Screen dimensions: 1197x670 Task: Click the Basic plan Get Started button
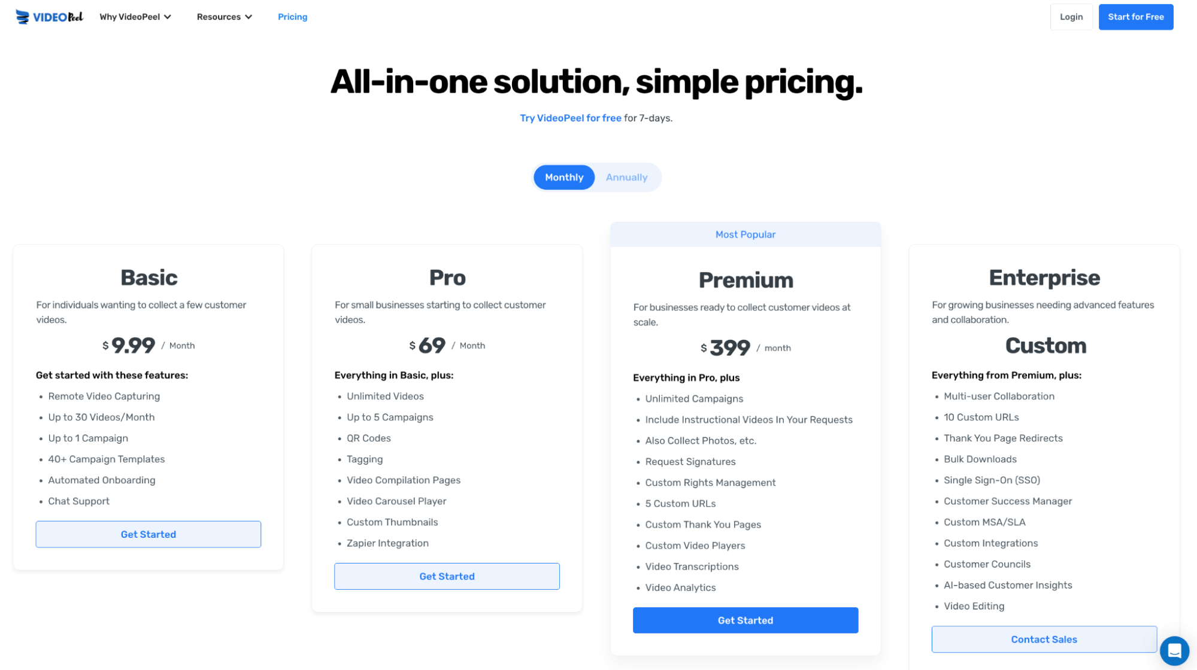[x=148, y=534]
